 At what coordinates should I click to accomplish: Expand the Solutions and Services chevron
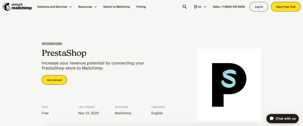coord(70,7)
